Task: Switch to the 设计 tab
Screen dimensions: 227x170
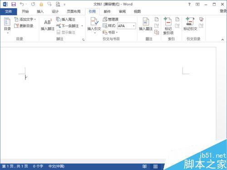Action: tap(55, 11)
